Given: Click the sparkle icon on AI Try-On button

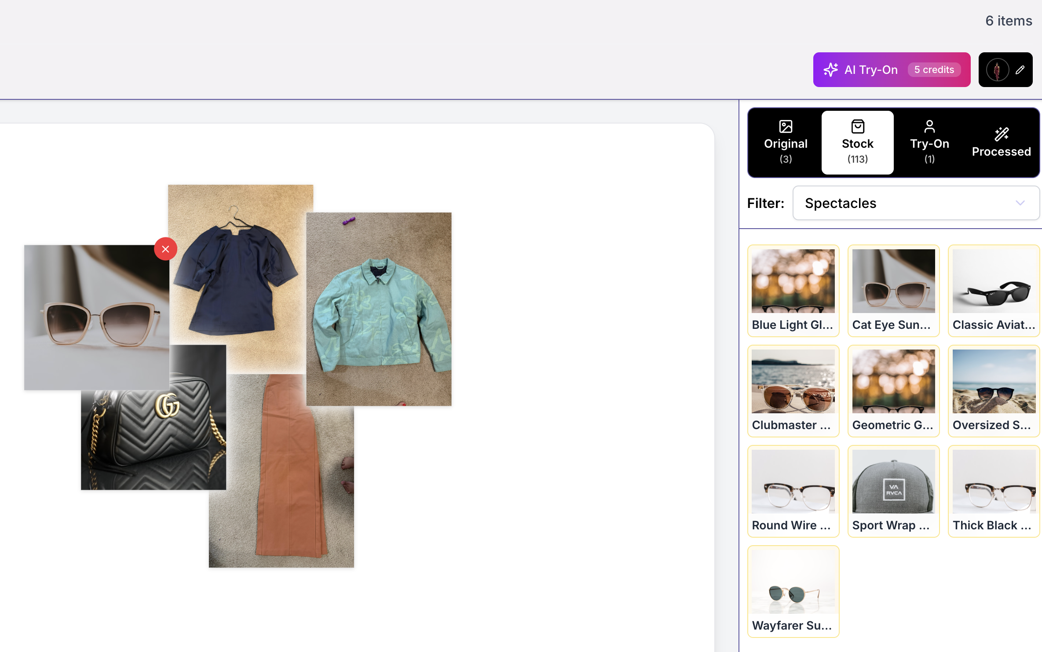Looking at the screenshot, I should pos(830,69).
